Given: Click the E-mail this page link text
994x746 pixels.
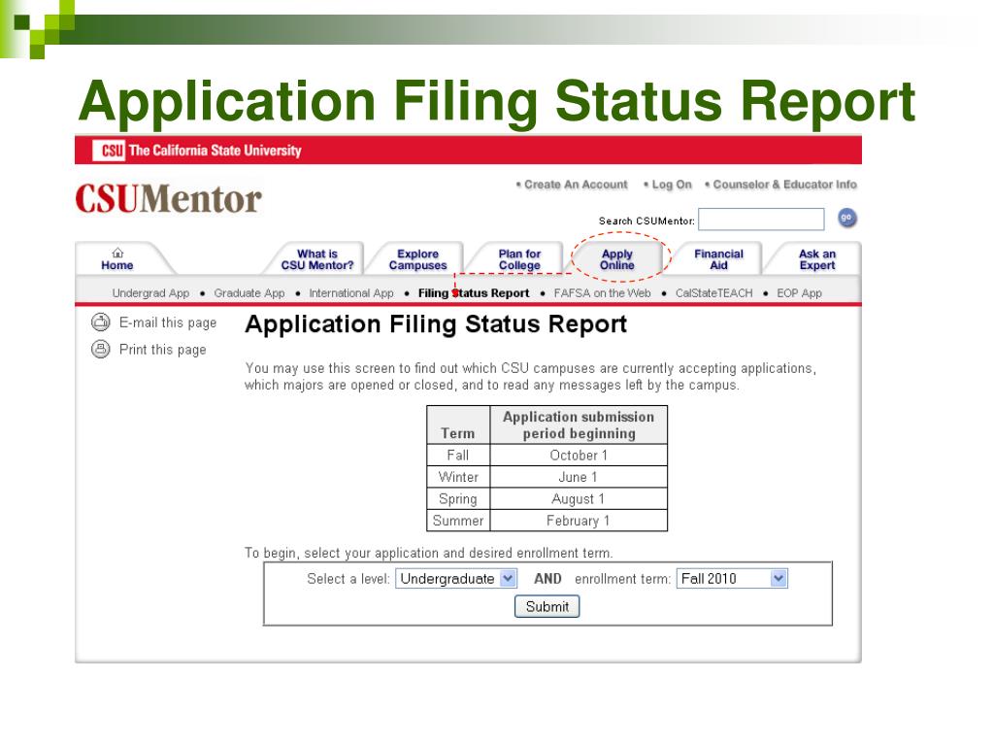Looking at the screenshot, I should [168, 322].
